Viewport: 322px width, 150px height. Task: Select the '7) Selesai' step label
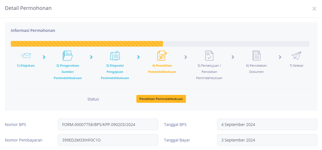pyautogui.click(x=296, y=66)
